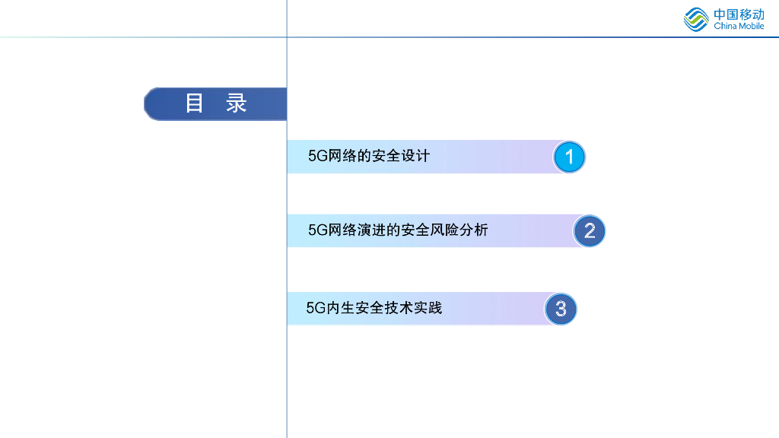Viewport: 779px width, 438px height.
Task: Open the 5G网络的安全设计 section
Action: pyautogui.click(x=369, y=156)
